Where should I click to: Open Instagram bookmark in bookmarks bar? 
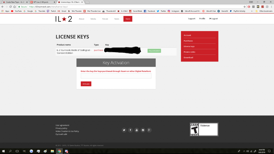pyautogui.click(x=173, y=11)
